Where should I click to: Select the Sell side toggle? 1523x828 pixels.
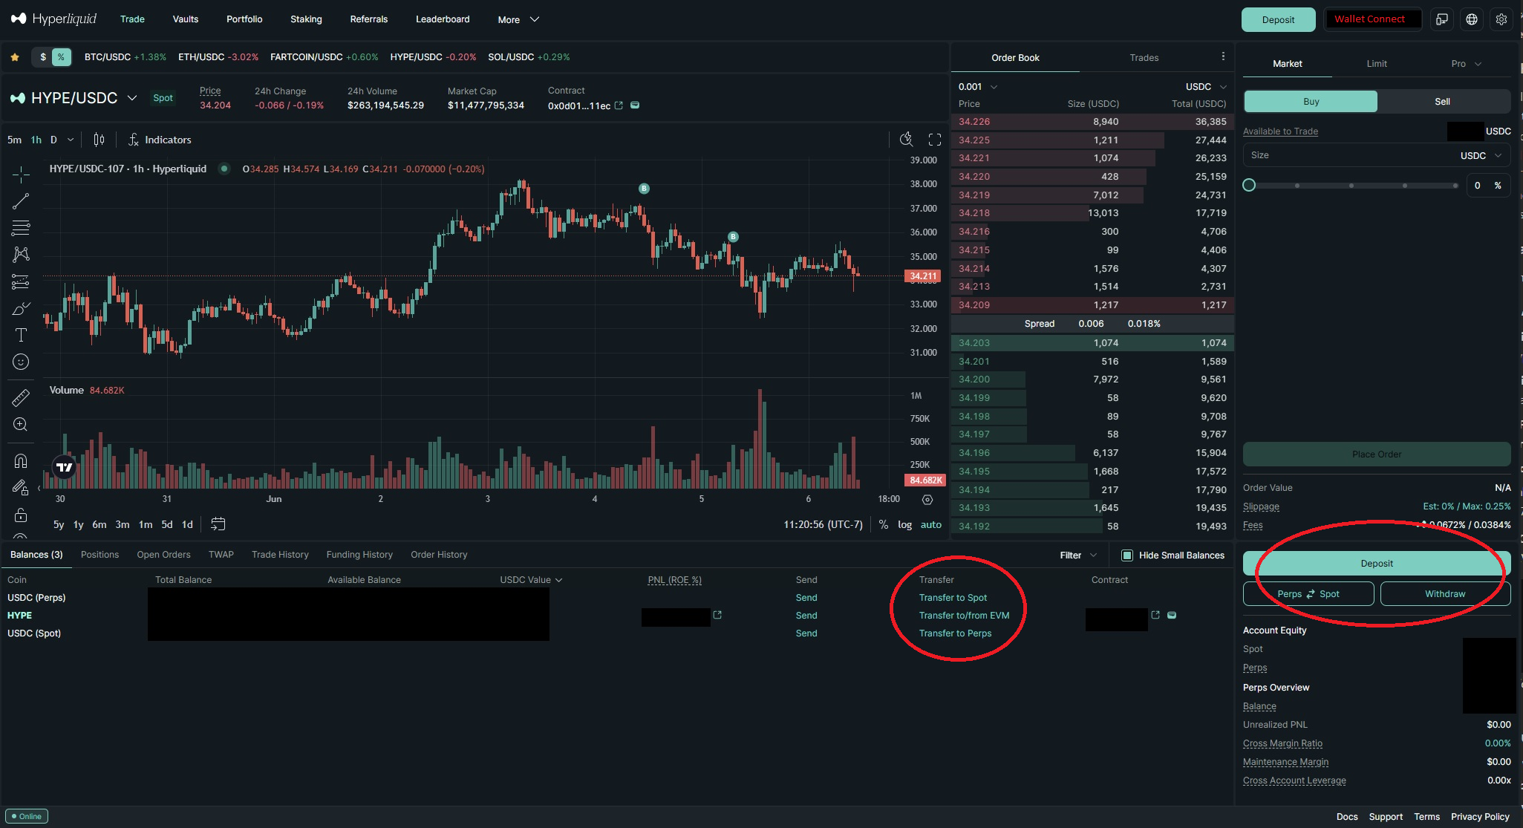click(x=1442, y=102)
